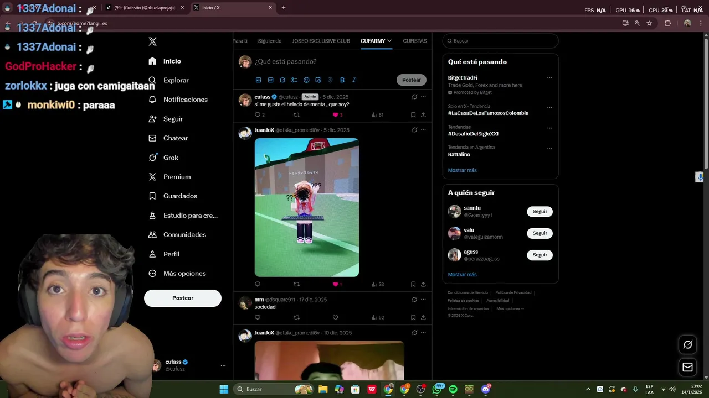Viewport: 709px width, 398px height.
Task: Bookmark the cufass helado de menta post
Action: (x=413, y=115)
